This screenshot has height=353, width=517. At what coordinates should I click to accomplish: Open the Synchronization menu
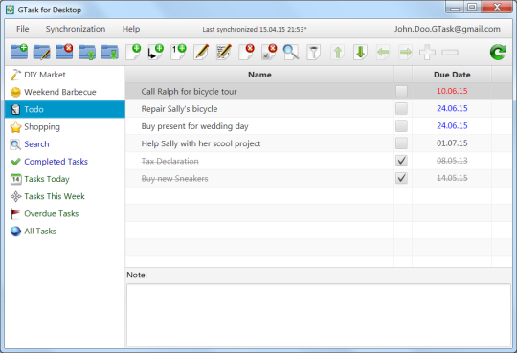[76, 29]
